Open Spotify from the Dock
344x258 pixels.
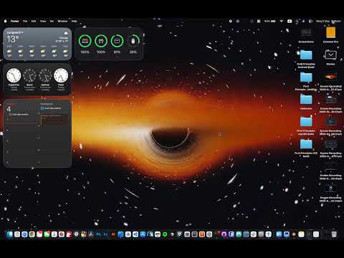click(165, 234)
